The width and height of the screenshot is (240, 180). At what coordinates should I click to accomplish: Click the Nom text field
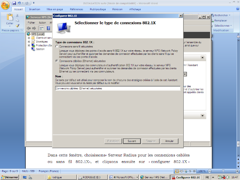[118, 88]
